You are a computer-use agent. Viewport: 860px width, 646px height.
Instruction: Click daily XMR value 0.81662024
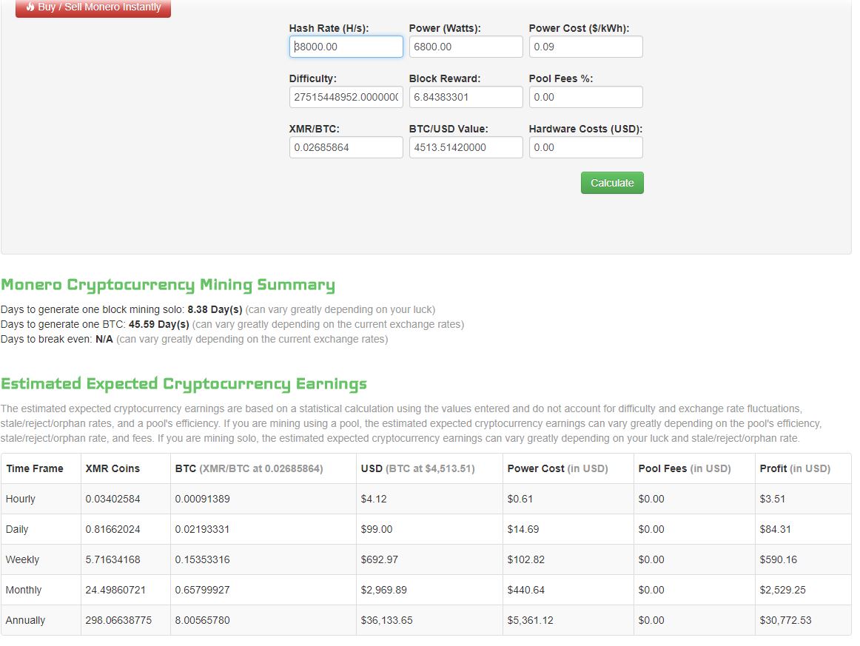pyautogui.click(x=113, y=529)
